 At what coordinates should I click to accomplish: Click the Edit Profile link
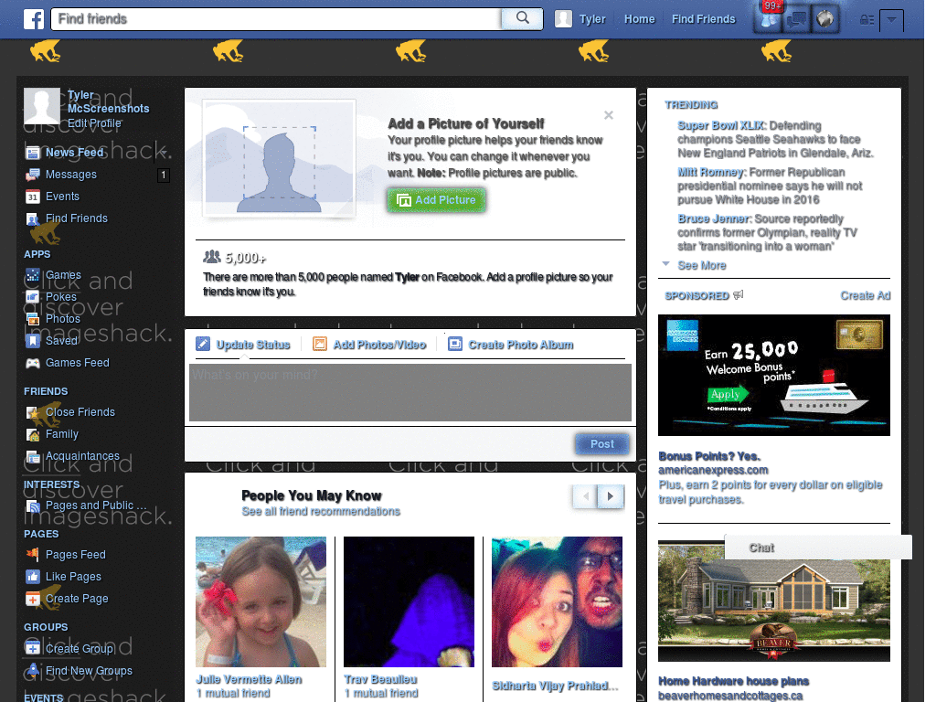[94, 123]
